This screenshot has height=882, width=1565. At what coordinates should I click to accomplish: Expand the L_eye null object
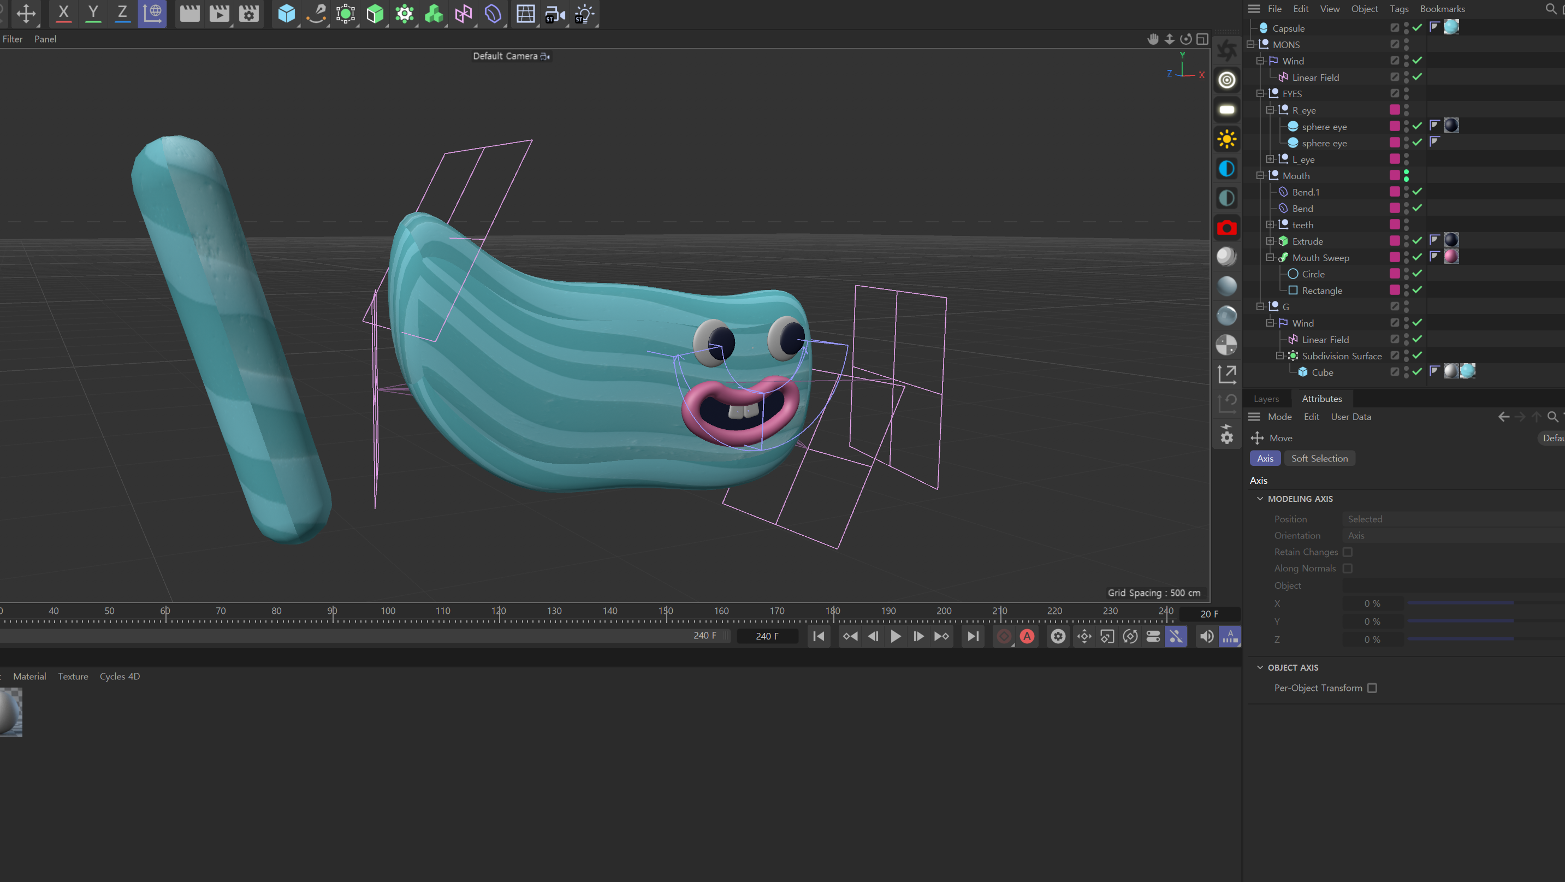point(1270,159)
